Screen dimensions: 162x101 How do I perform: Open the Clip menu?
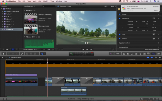click(40, 1)
